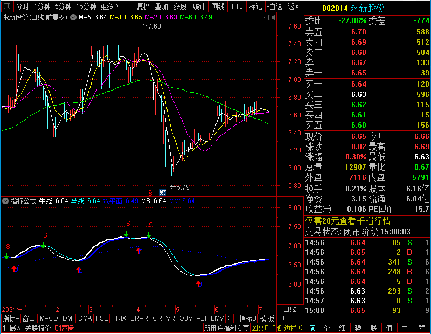Activate the 画线 drawing tool

click(x=218, y=6)
